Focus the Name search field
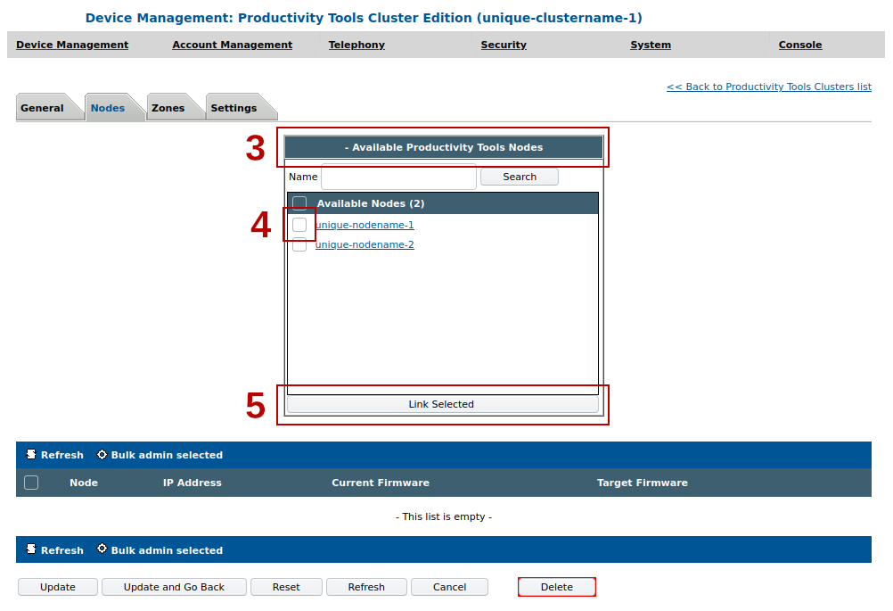893x611 pixels. (x=398, y=177)
